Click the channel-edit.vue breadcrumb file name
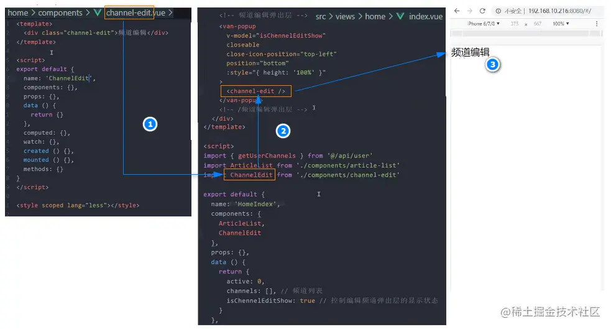The image size is (611, 329). pos(136,13)
